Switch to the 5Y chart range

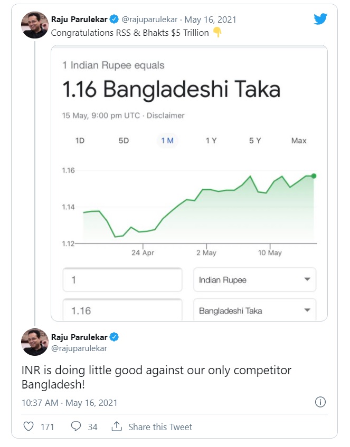[x=255, y=141]
